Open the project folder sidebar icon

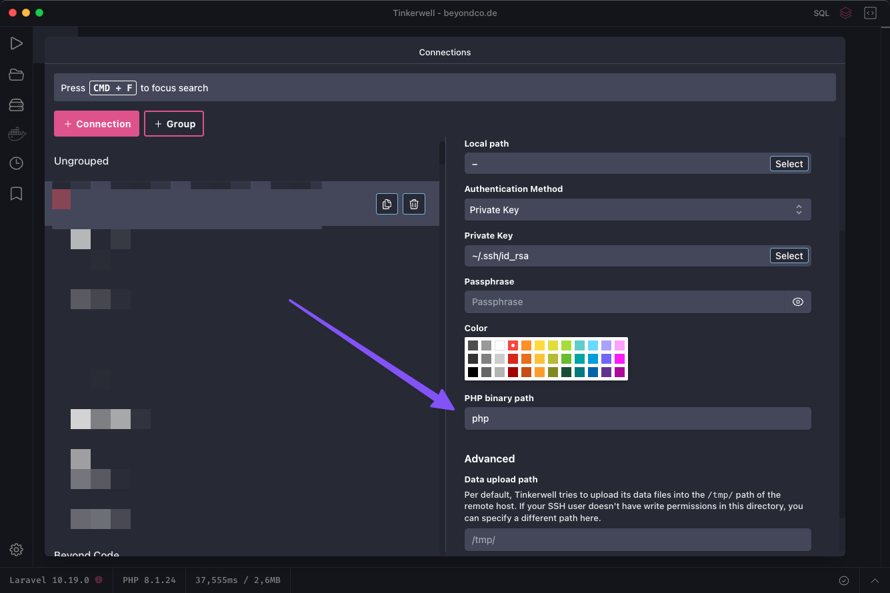[16, 75]
